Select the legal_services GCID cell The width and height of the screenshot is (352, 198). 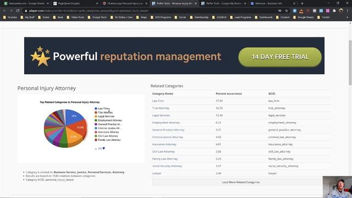tap(277, 116)
